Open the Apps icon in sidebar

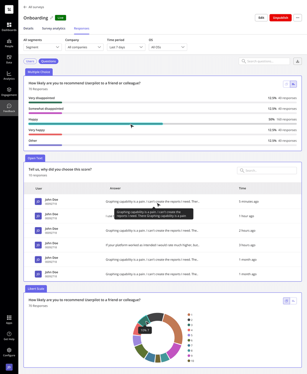click(x=9, y=319)
